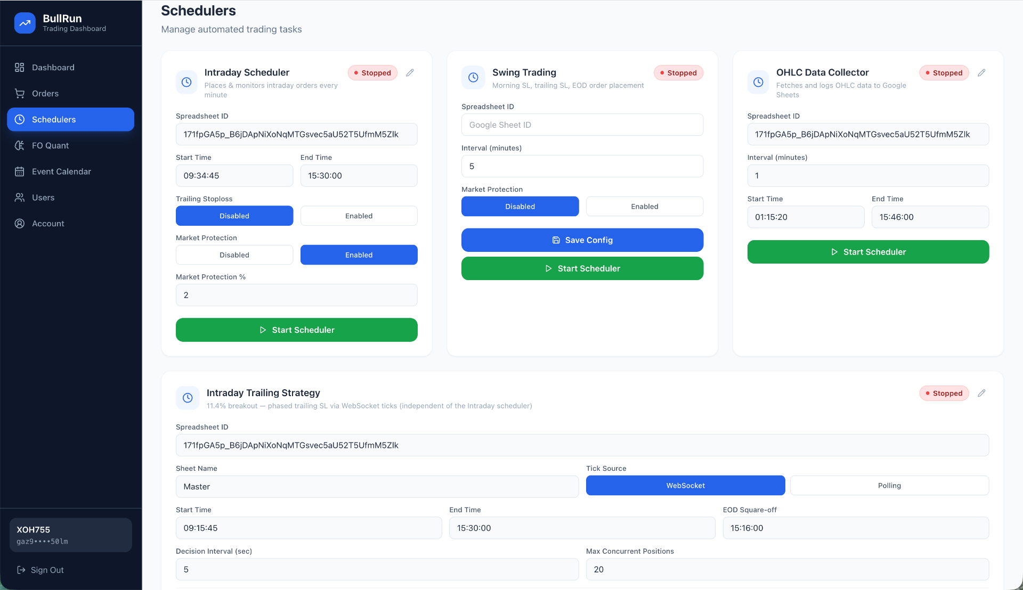Start the OHLC Data Collector scheduler
The height and width of the screenshot is (590, 1023).
click(868, 252)
